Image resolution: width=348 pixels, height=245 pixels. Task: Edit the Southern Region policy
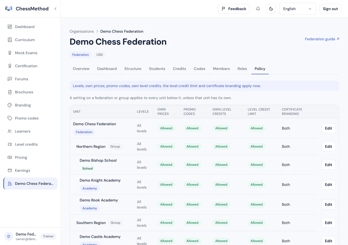tap(328, 223)
